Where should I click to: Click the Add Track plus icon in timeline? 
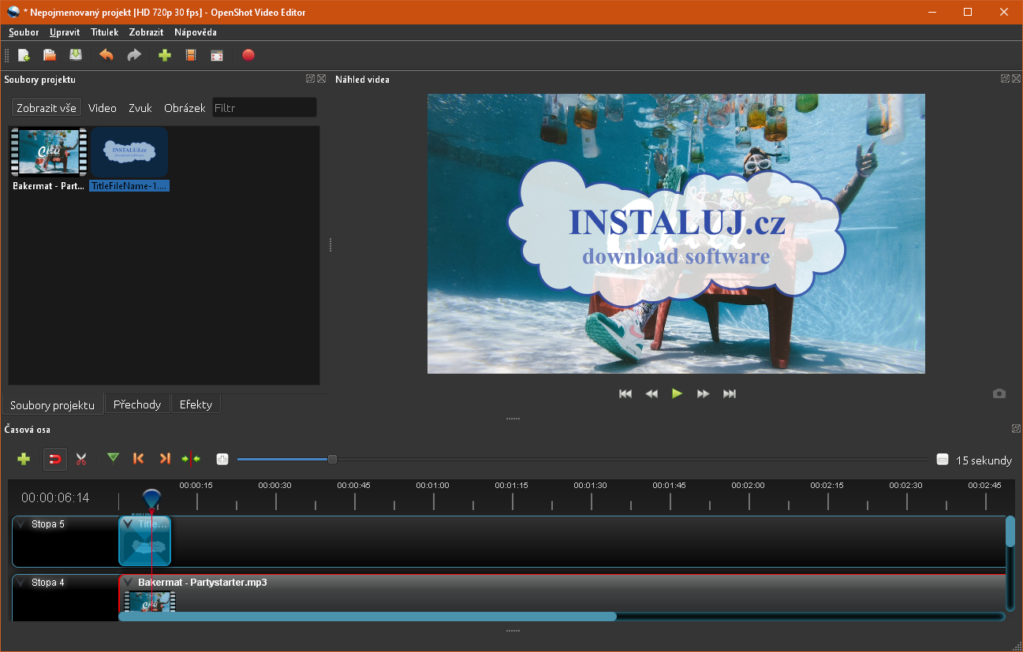(24, 459)
